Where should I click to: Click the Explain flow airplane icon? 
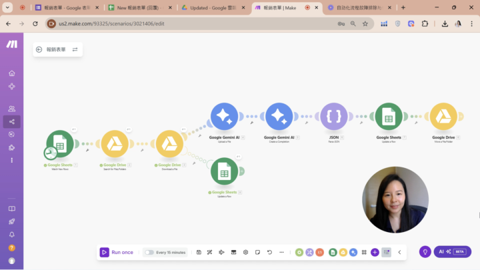pyautogui.click(x=221, y=252)
